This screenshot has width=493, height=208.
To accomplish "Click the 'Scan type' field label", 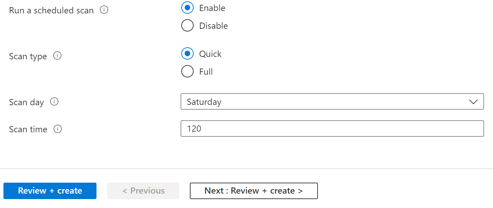I will tap(28, 56).
